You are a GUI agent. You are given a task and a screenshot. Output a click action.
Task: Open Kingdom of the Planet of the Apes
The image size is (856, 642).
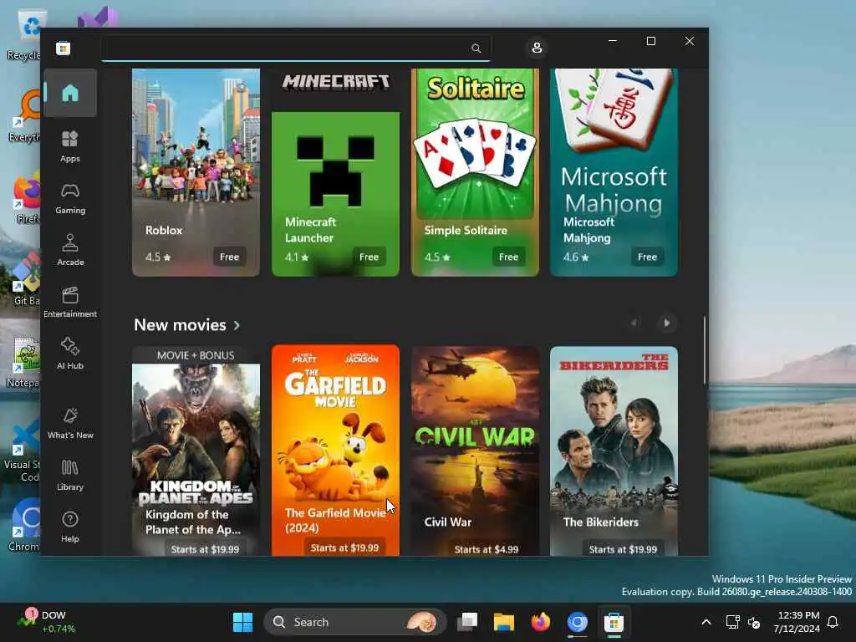point(196,451)
